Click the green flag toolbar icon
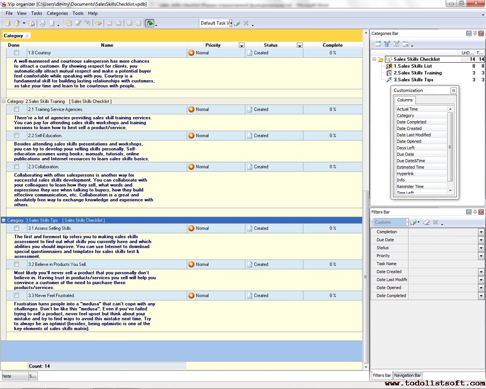The height and width of the screenshot is (389, 486). tap(149, 23)
